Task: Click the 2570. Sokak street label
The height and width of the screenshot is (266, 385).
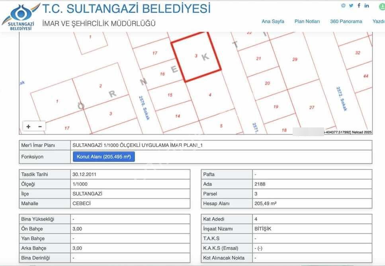Action: [x=144, y=108]
